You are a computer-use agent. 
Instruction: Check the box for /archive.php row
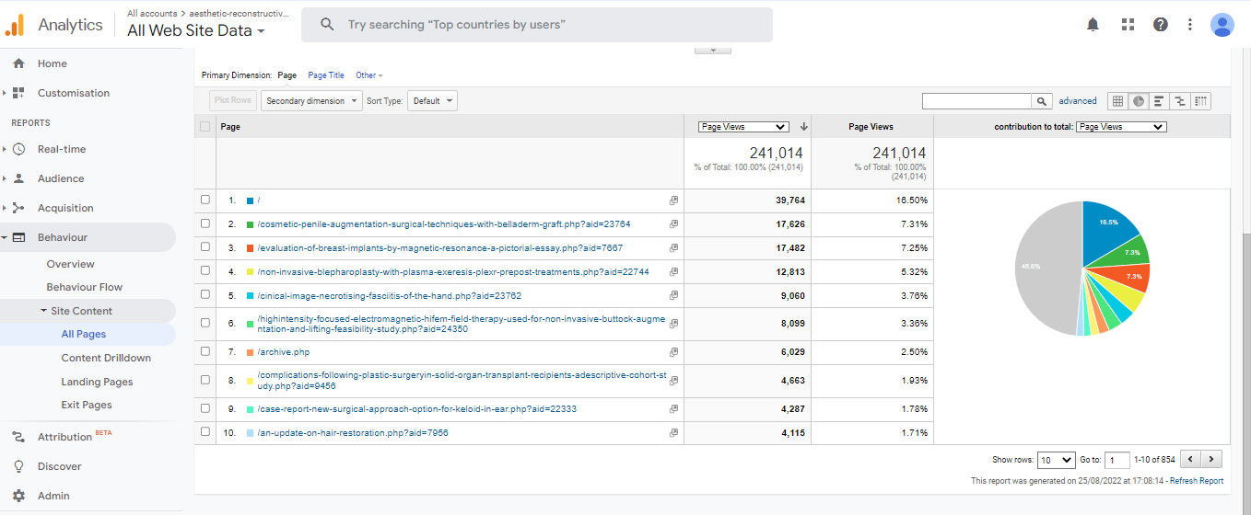(x=205, y=352)
